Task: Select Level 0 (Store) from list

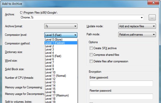Action: click(61, 40)
